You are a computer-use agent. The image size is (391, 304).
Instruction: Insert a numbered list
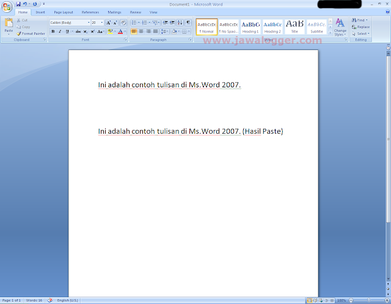[x=144, y=23]
